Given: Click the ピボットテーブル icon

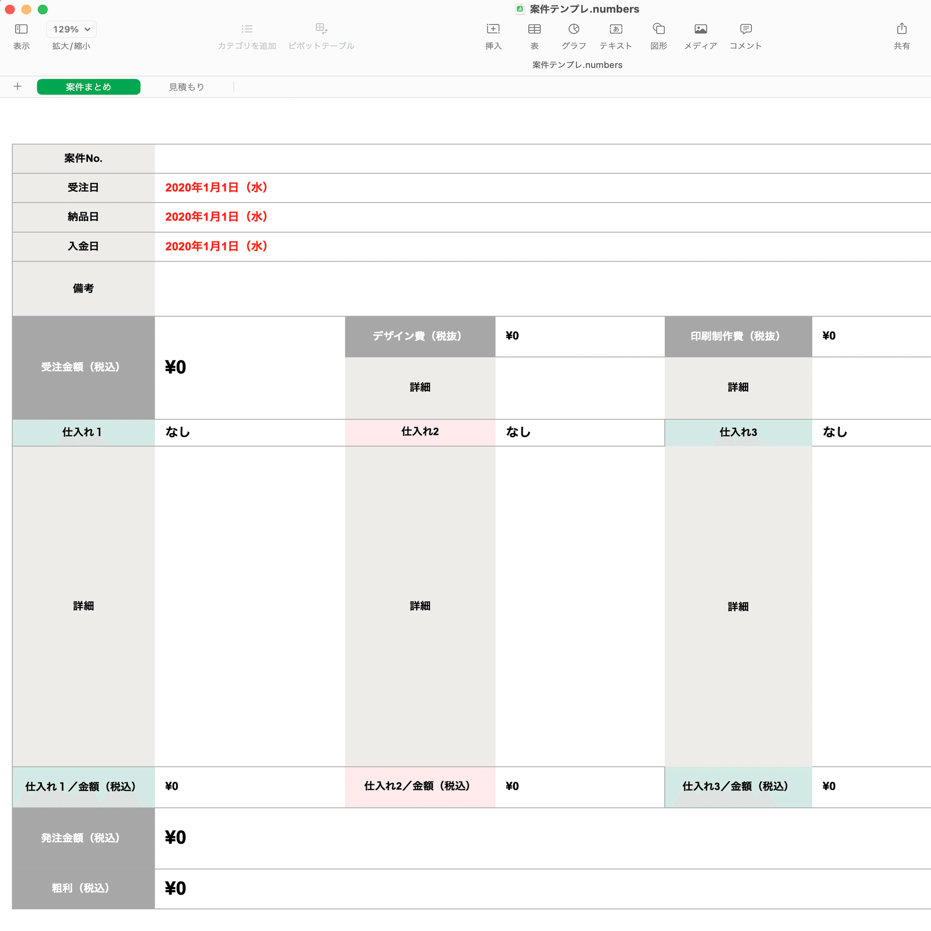Looking at the screenshot, I should (x=321, y=29).
